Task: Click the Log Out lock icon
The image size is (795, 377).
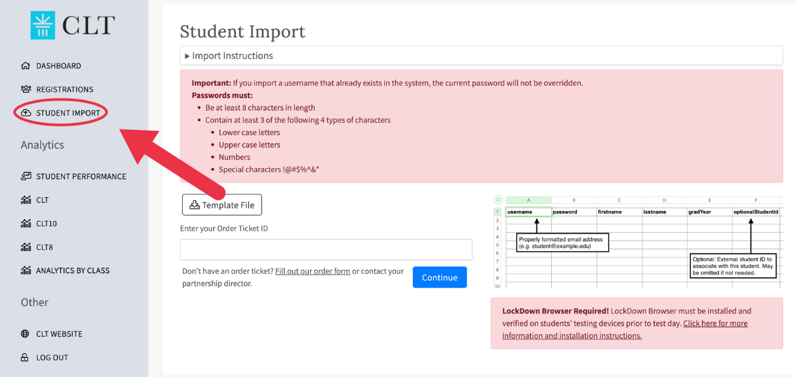Action: pyautogui.click(x=26, y=358)
